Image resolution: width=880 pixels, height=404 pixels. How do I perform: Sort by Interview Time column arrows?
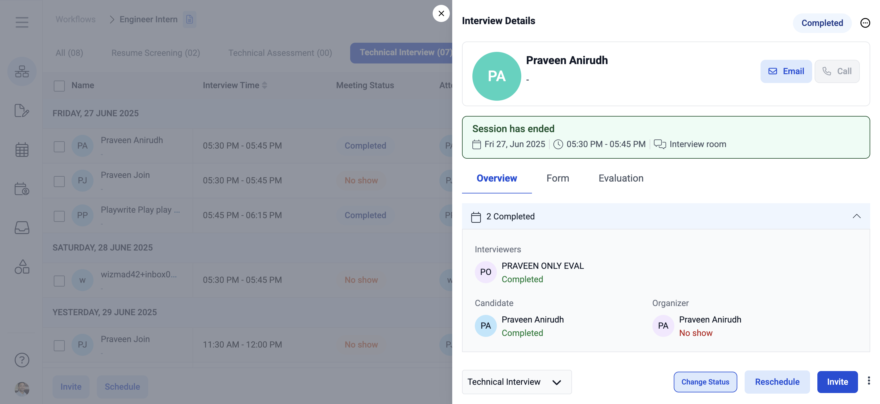(x=264, y=85)
